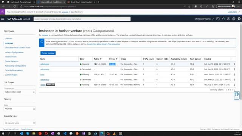
Task: Click the instance definition link
Action: [45, 35]
